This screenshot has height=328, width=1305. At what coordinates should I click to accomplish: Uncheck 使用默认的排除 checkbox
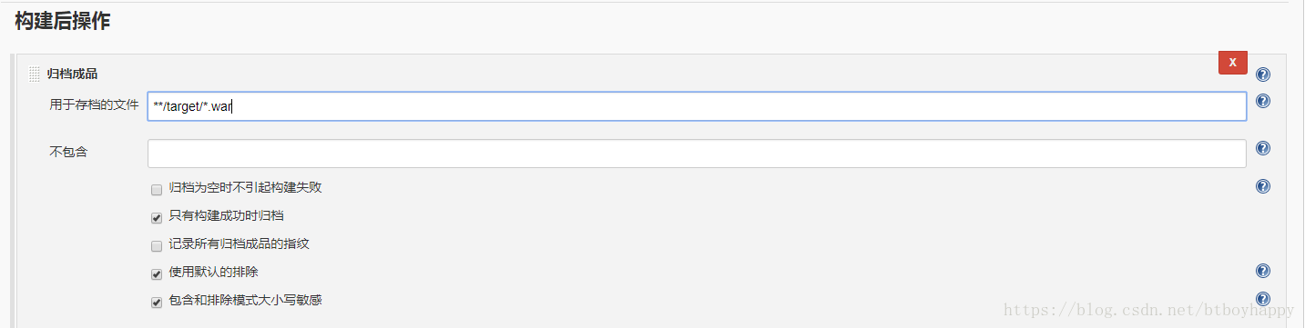pos(157,273)
